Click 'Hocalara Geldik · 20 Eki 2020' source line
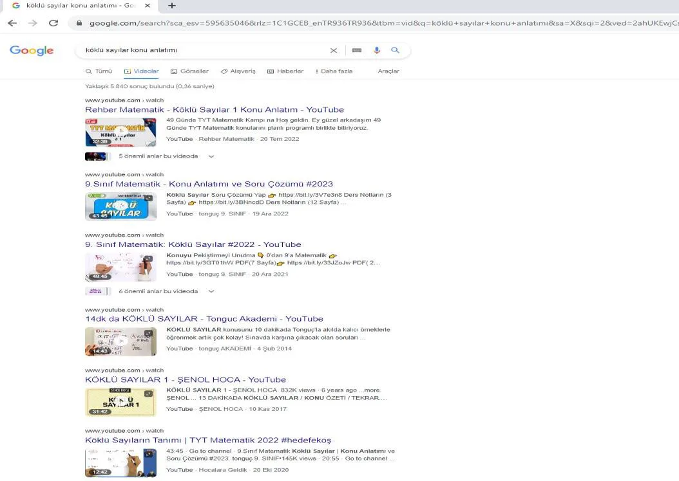679x481 pixels. point(244,470)
